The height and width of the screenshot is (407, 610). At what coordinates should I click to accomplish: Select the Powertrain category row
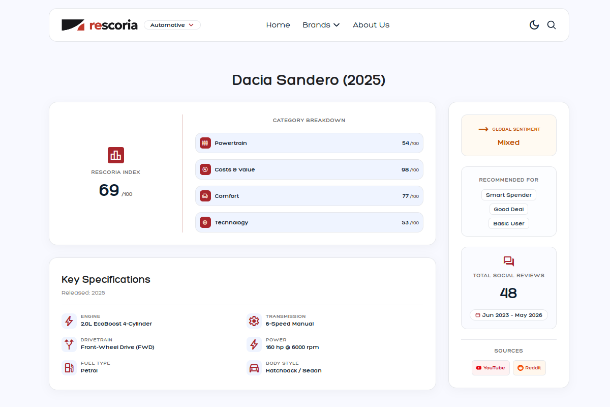tap(309, 143)
